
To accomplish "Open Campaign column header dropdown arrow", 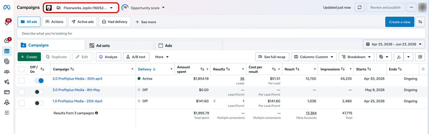I will pos(132,69).
